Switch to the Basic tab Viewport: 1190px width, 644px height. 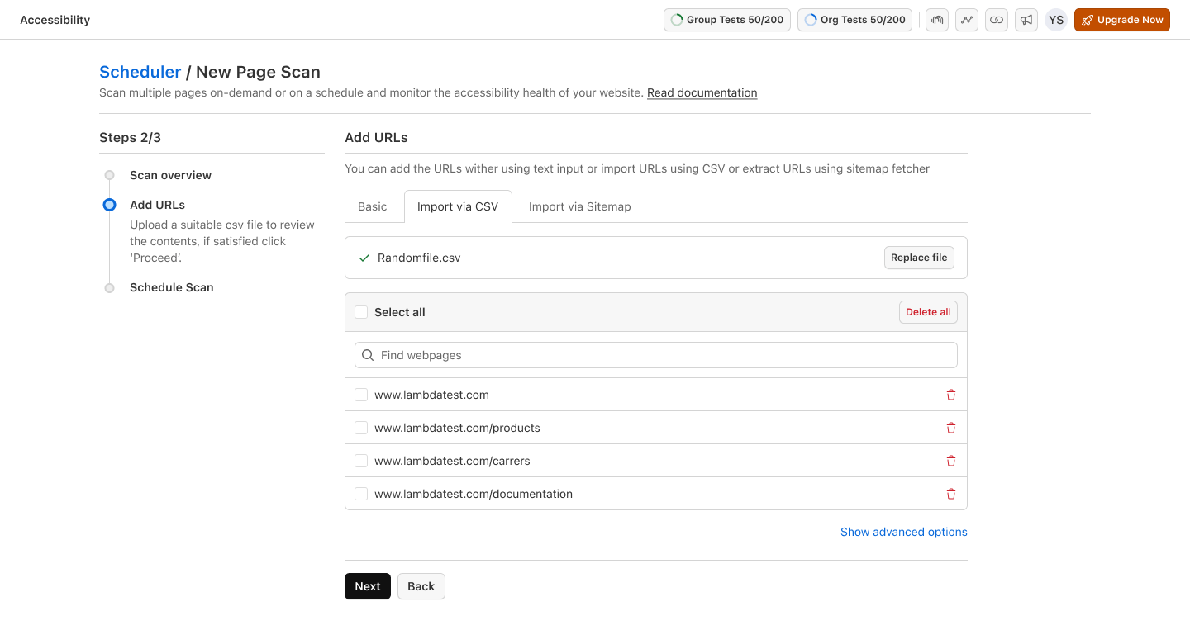(372, 206)
